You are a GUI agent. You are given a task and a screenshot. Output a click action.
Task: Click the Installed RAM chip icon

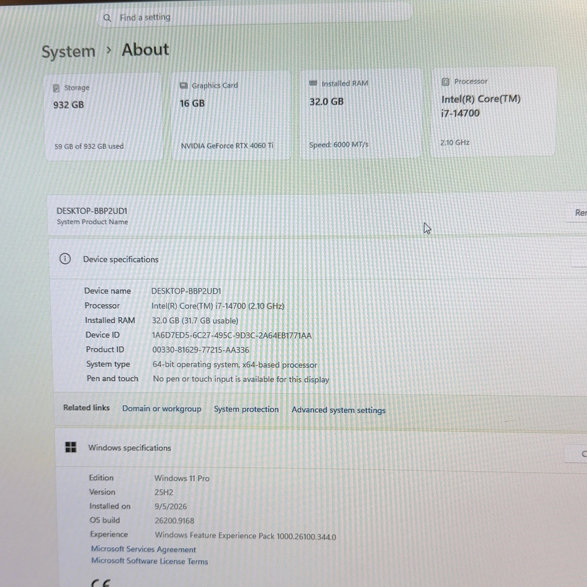(313, 84)
